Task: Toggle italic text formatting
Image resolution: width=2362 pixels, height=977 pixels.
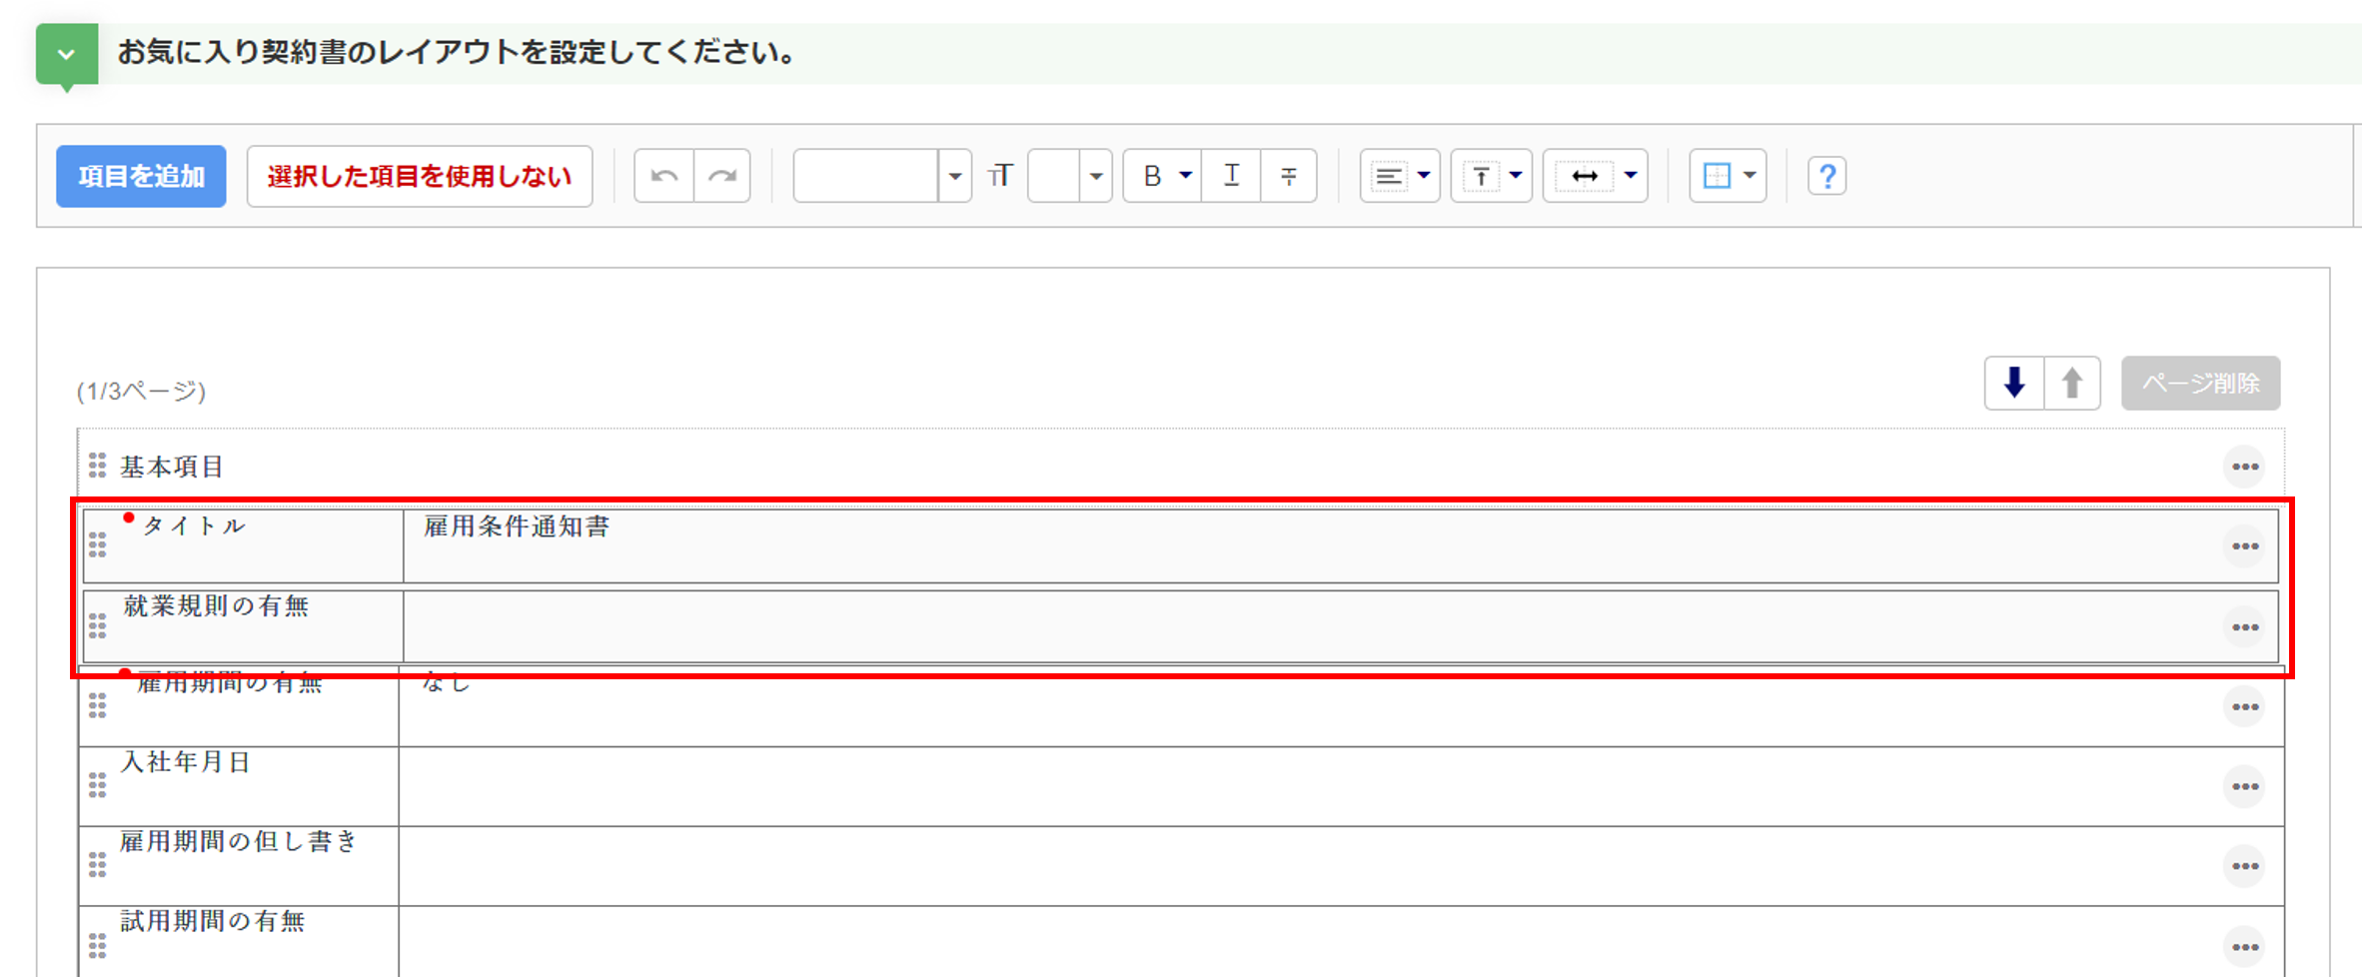Action: pyautogui.click(x=1231, y=176)
